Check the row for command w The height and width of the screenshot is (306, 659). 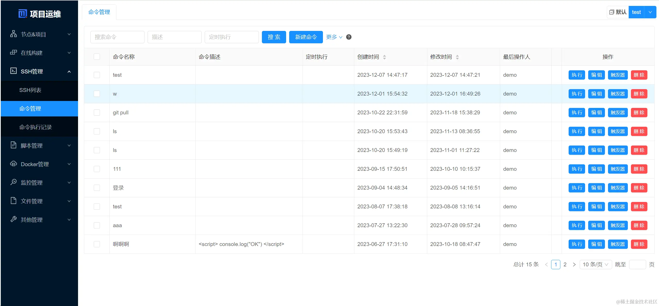[x=97, y=94]
